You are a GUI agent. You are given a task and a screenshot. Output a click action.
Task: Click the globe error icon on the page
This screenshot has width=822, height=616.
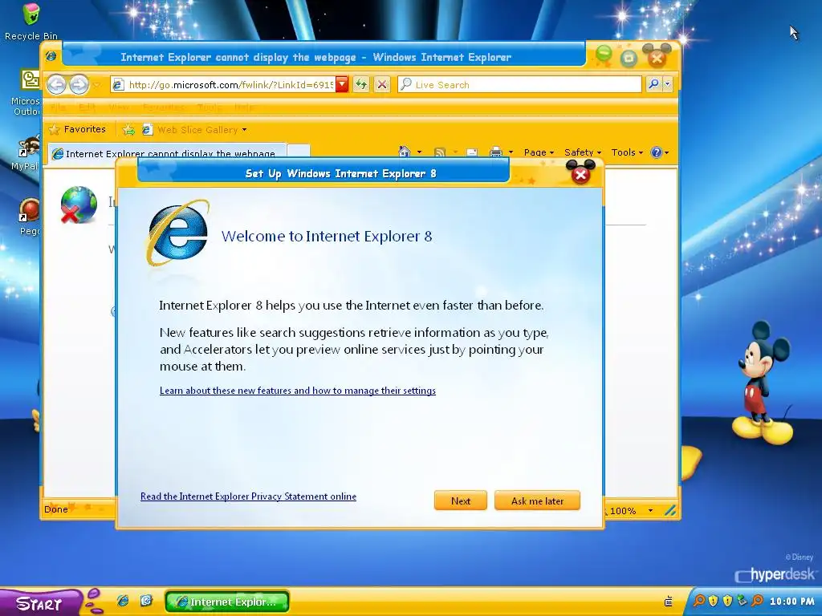(x=79, y=205)
